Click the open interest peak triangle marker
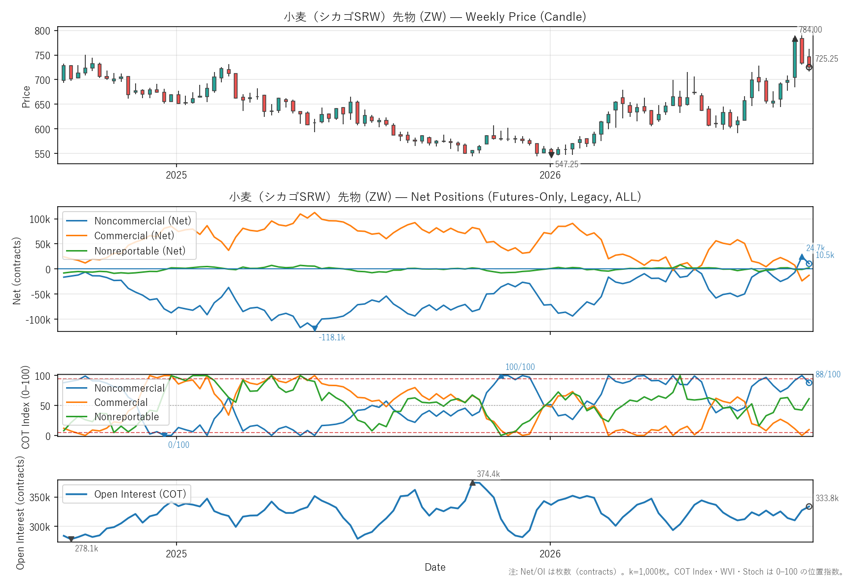The width and height of the screenshot is (852, 582). tap(473, 483)
